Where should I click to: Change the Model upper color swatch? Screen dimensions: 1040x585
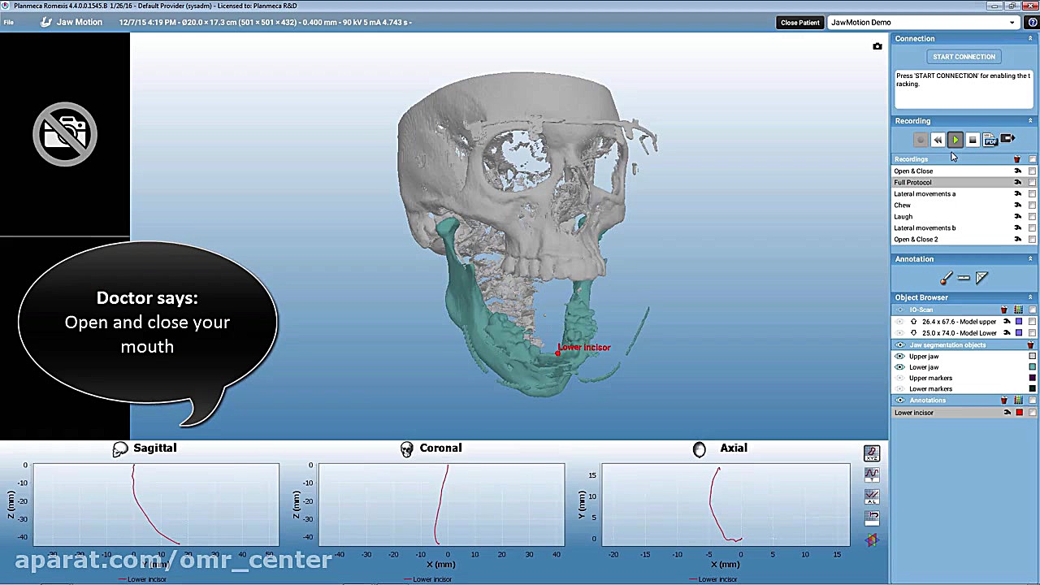1019,322
